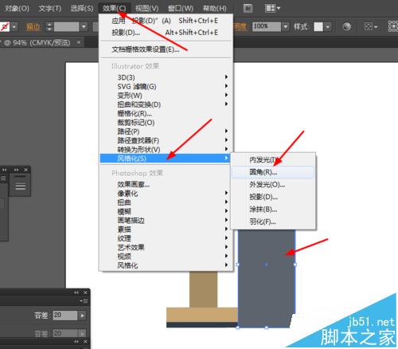Screen dimensions: 398x349
Task: Open the 文字(T) menu
Action: 49,9
